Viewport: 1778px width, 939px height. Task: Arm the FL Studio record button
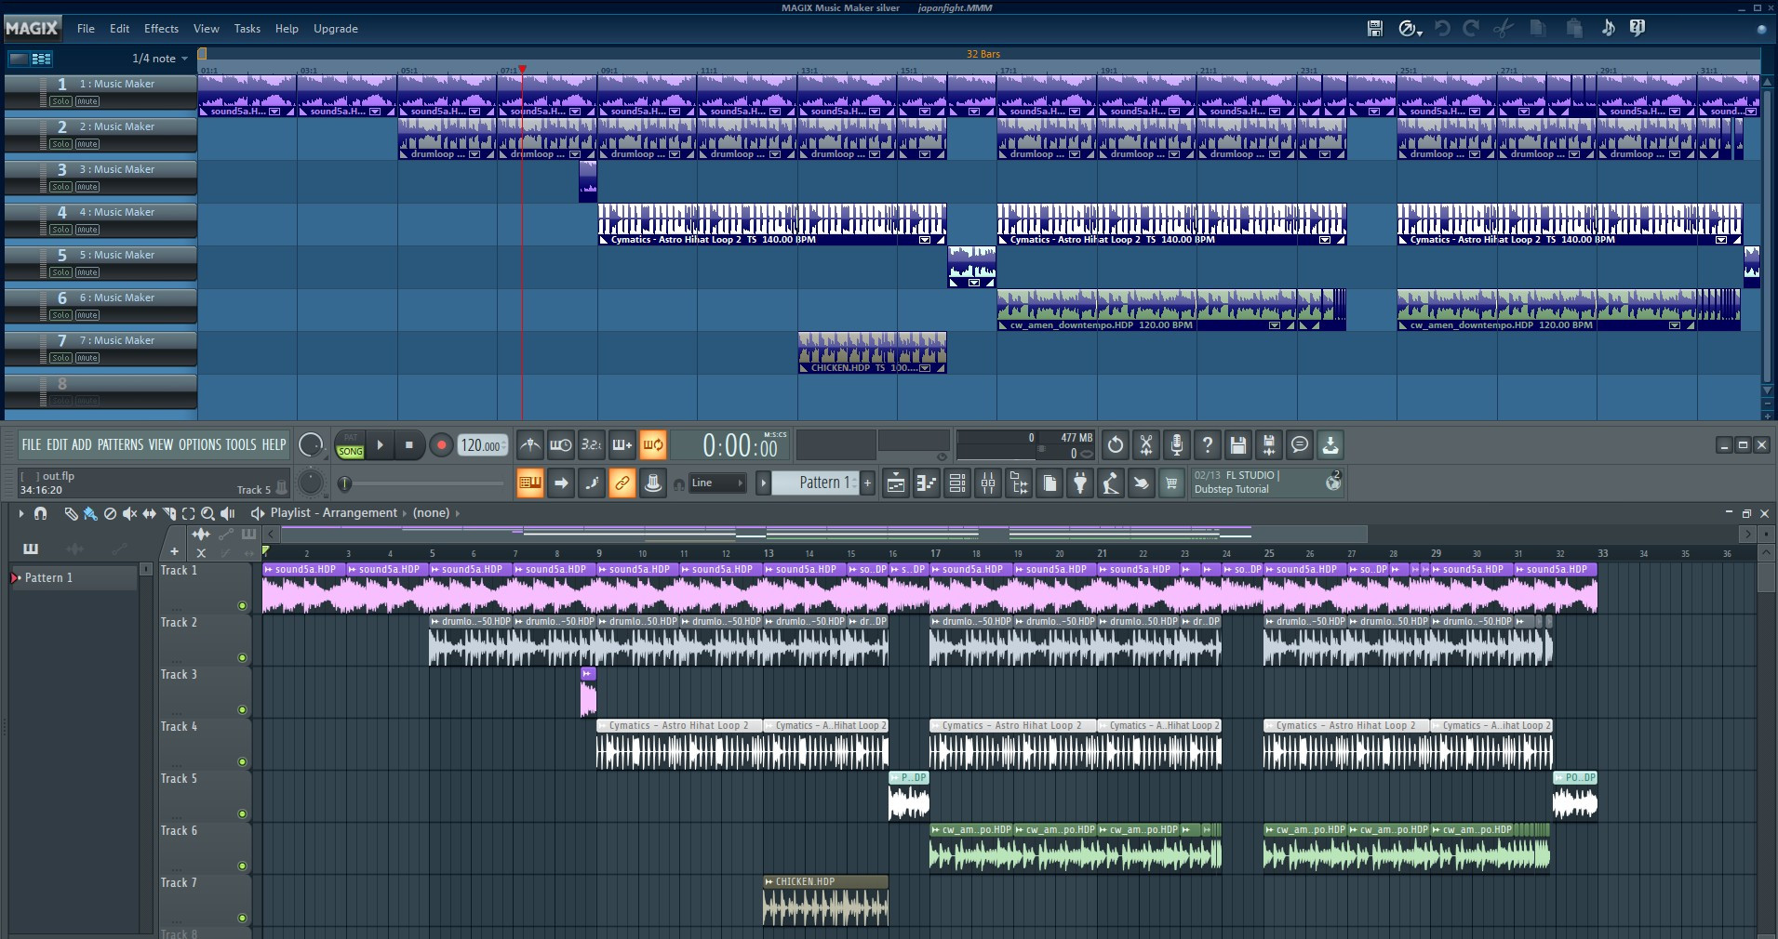tap(442, 445)
